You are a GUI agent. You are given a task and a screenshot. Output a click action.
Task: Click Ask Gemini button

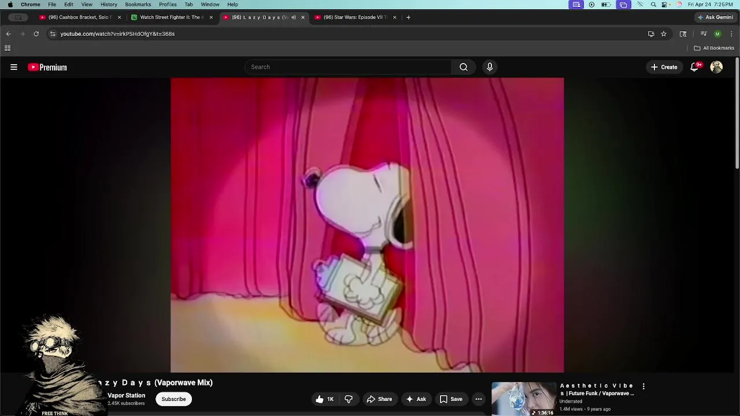pos(715,17)
